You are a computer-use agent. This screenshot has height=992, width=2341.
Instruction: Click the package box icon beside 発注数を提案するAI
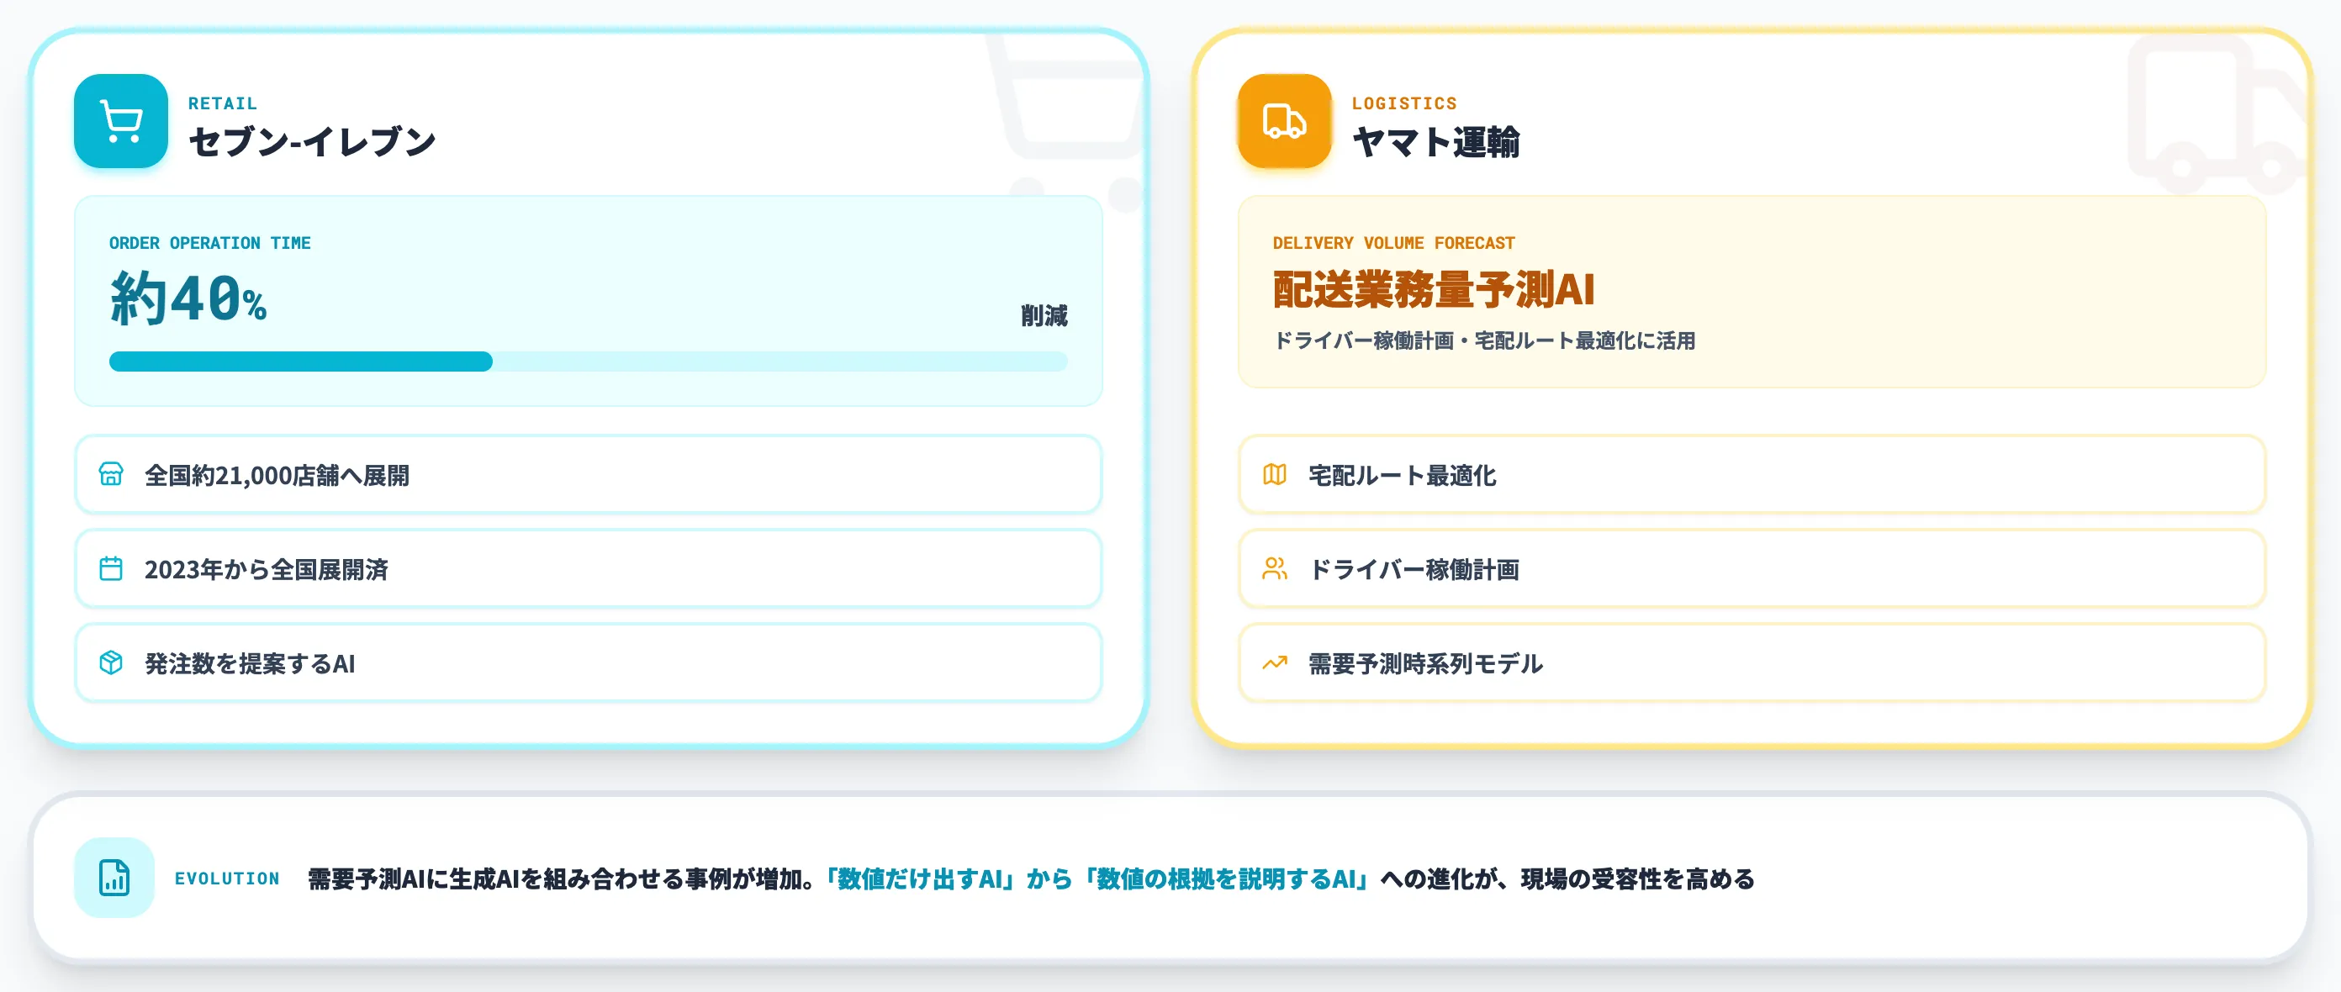[x=111, y=663]
